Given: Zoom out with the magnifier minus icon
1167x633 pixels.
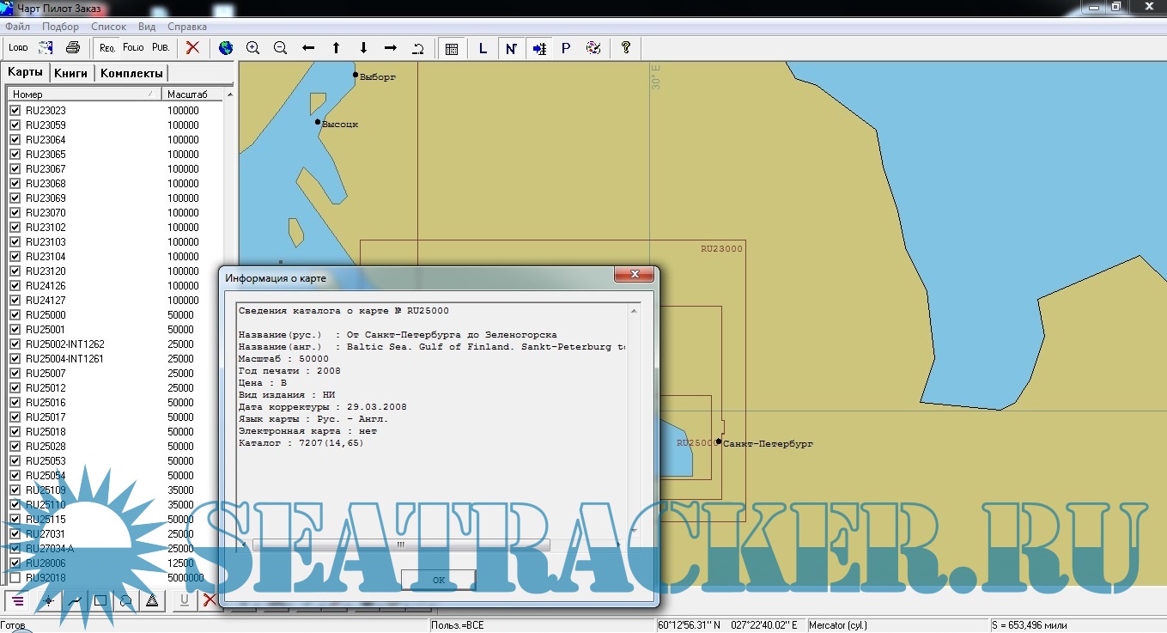Looking at the screenshot, I should point(280,48).
